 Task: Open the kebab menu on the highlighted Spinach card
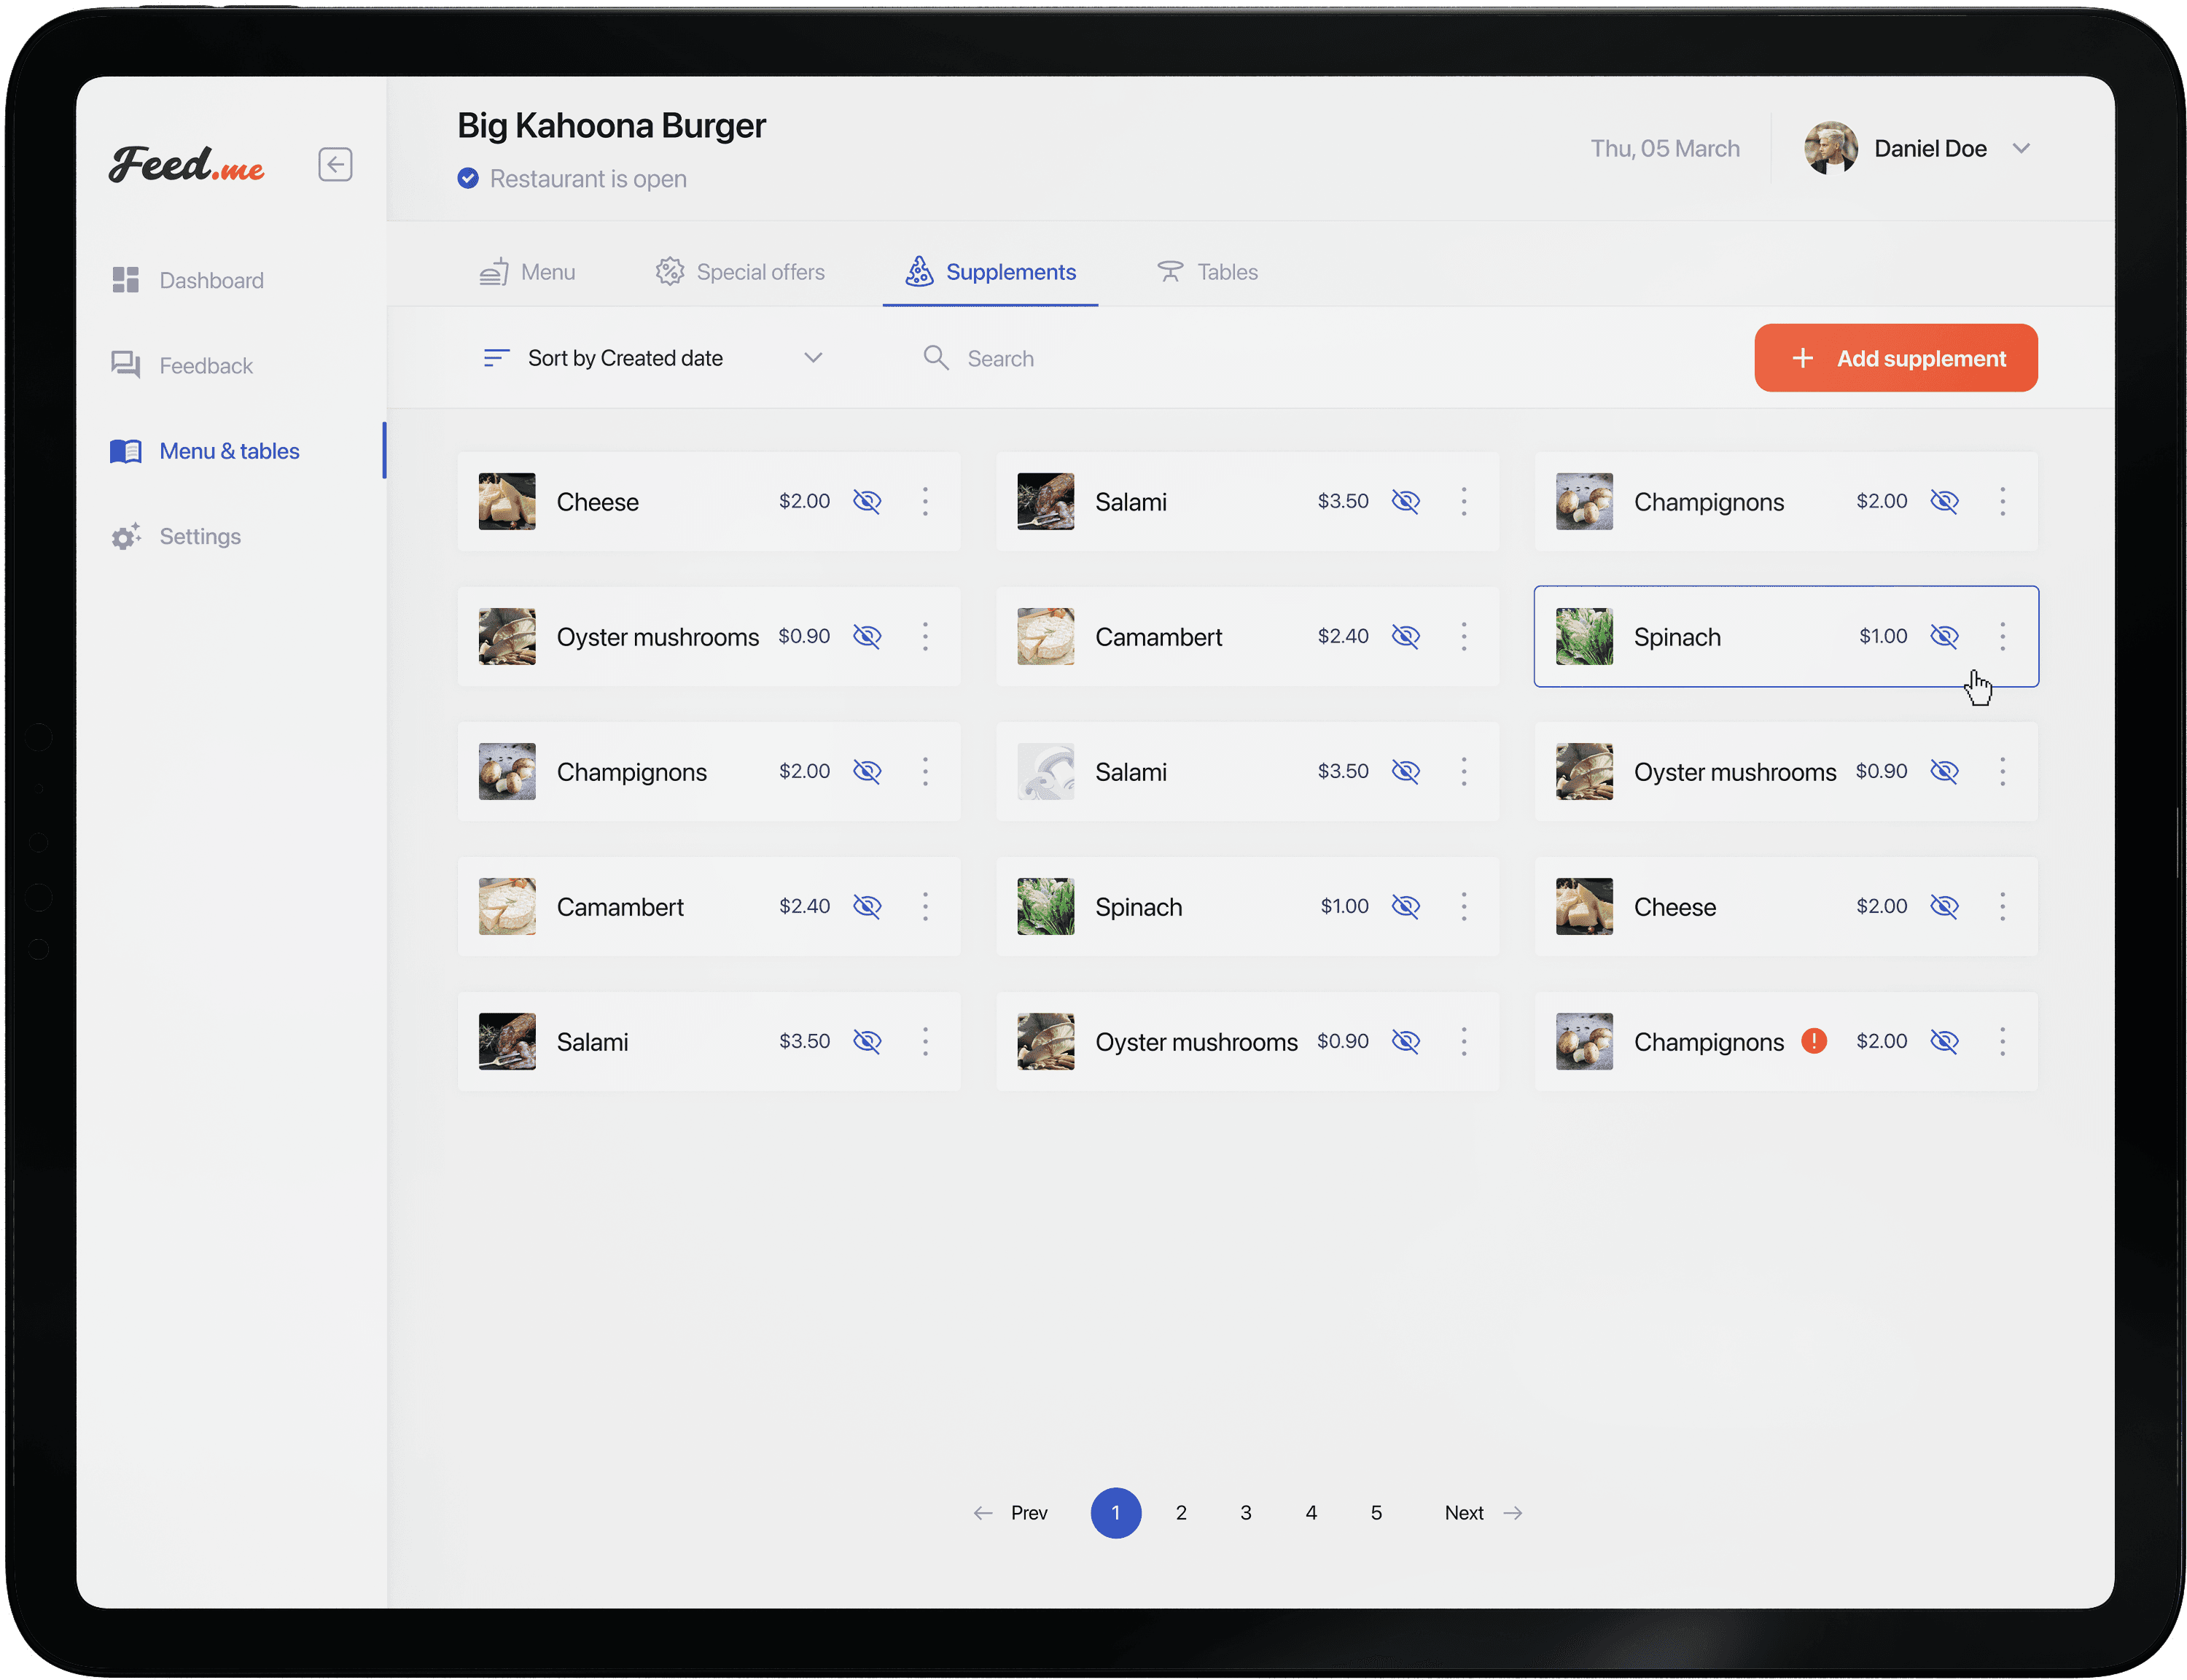pos(2001,636)
